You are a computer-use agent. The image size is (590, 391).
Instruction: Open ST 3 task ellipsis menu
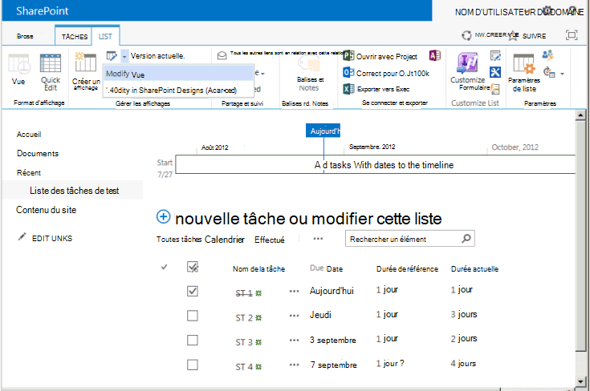pyautogui.click(x=295, y=341)
